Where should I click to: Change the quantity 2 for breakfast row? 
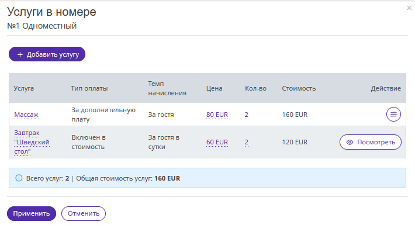(x=247, y=142)
